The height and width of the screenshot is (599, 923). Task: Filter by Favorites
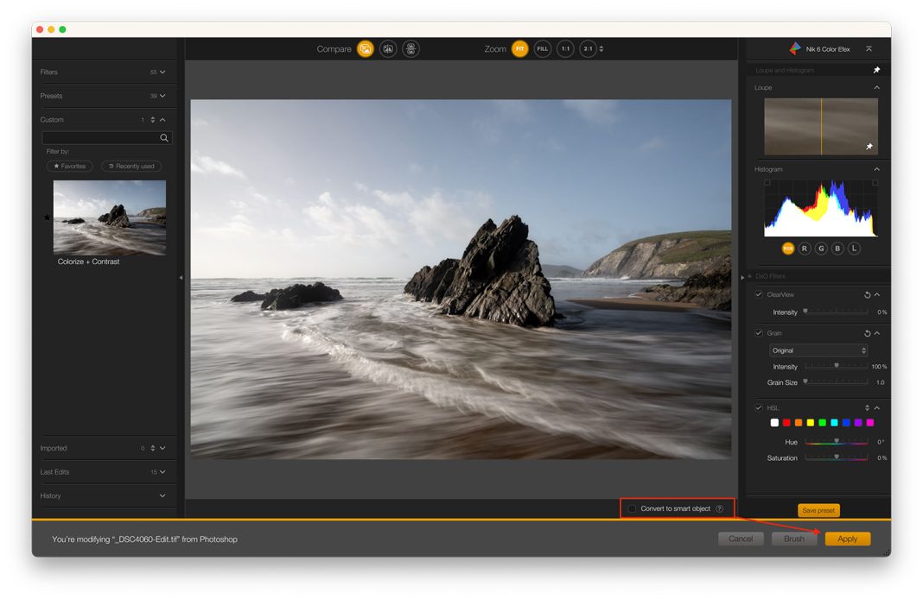click(69, 167)
